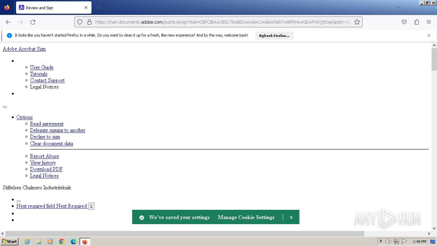Click the saved settings checkmark icon
This screenshot has width=437, height=246.
tap(142, 217)
